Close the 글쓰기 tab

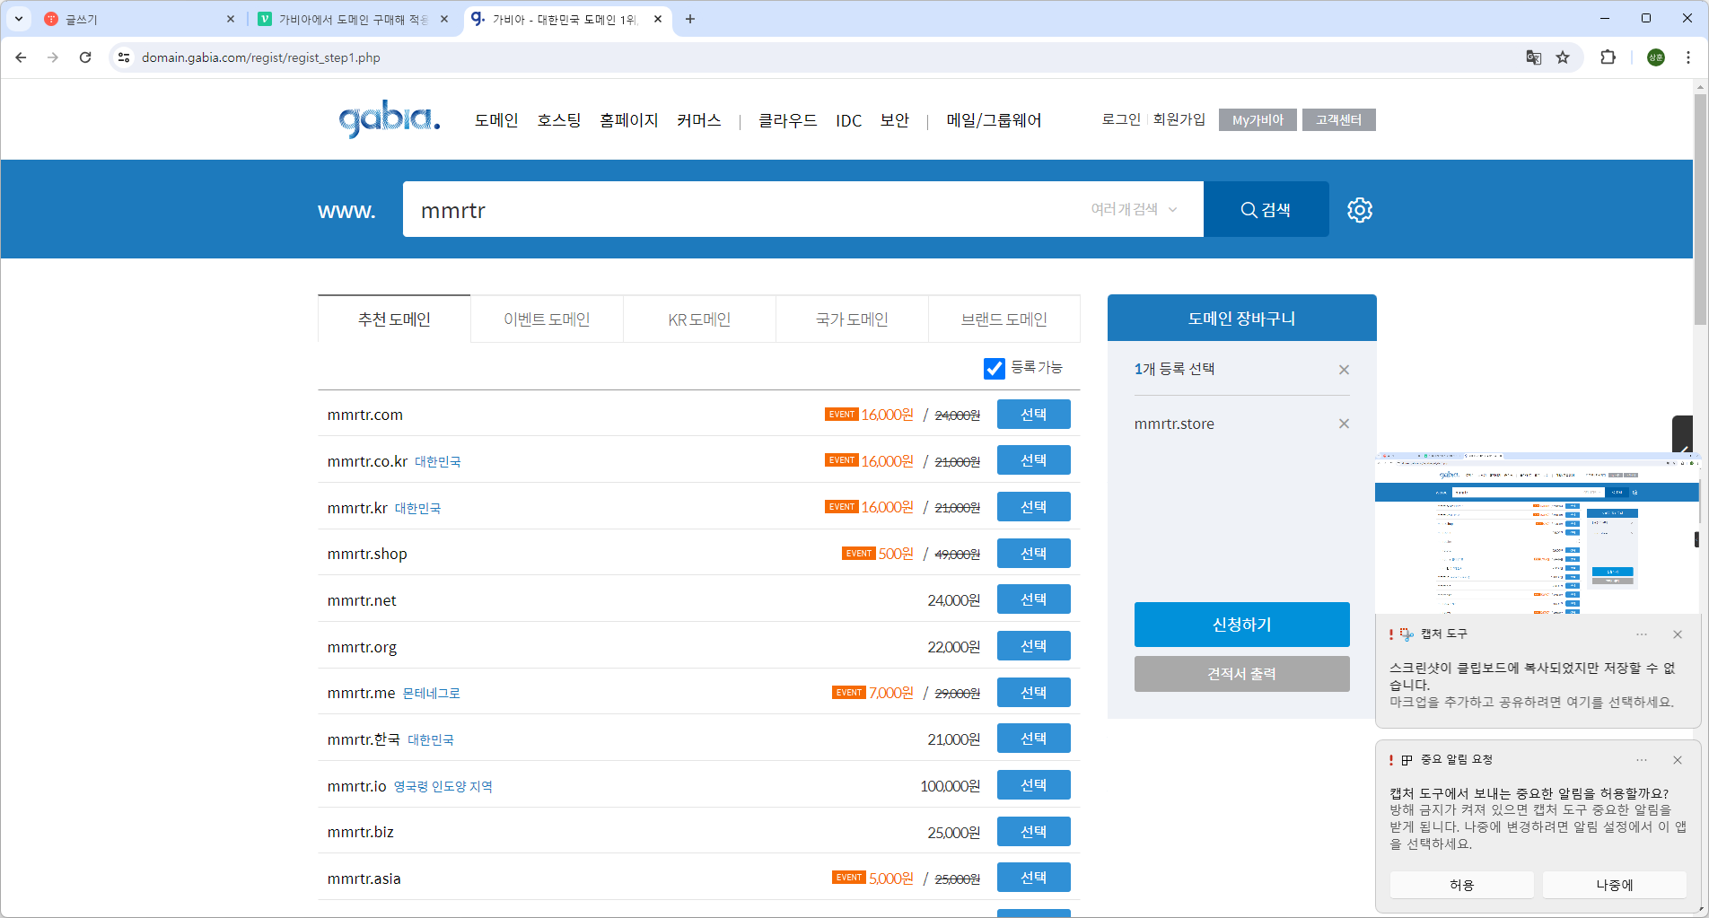231,19
